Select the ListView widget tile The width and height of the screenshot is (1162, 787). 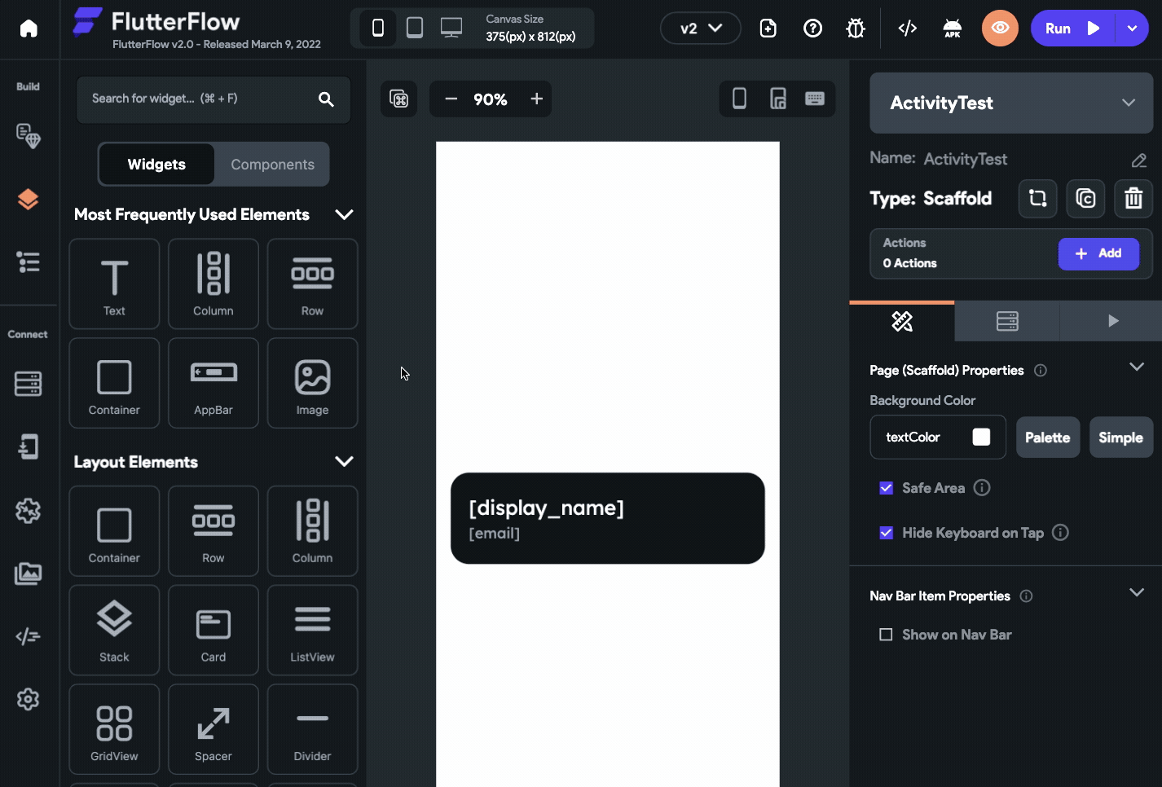pyautogui.click(x=312, y=630)
